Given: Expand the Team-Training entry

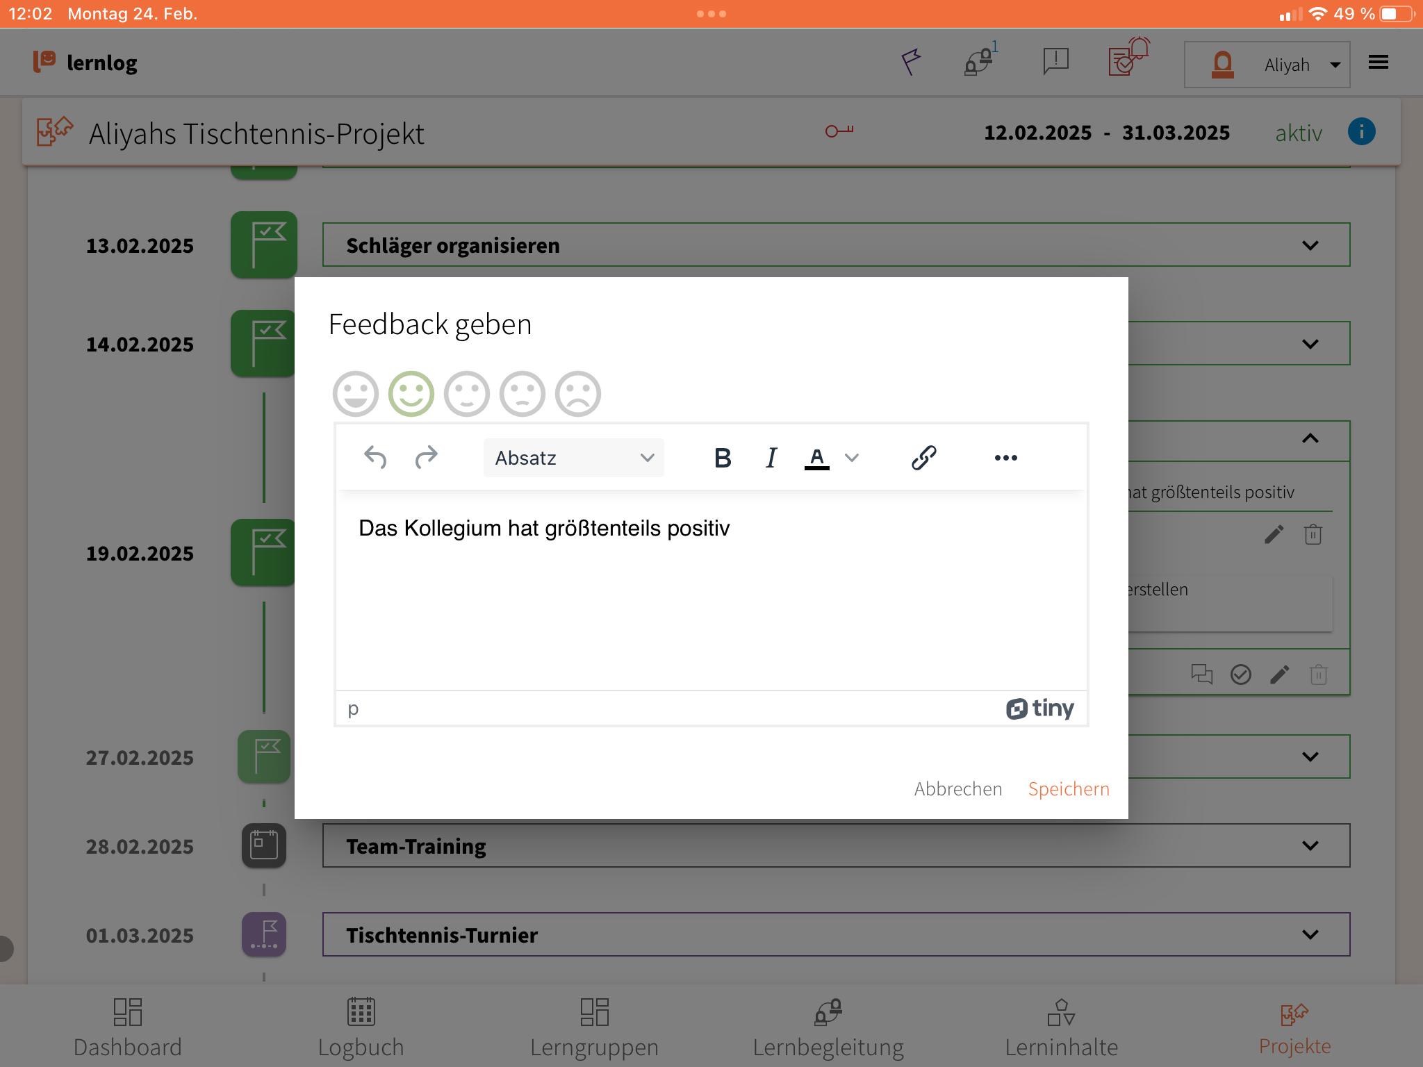Looking at the screenshot, I should (836, 845).
